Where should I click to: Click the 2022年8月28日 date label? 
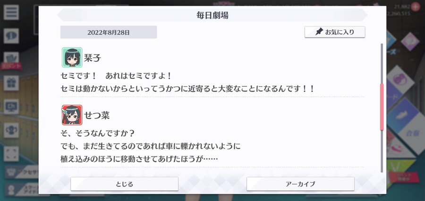click(109, 33)
